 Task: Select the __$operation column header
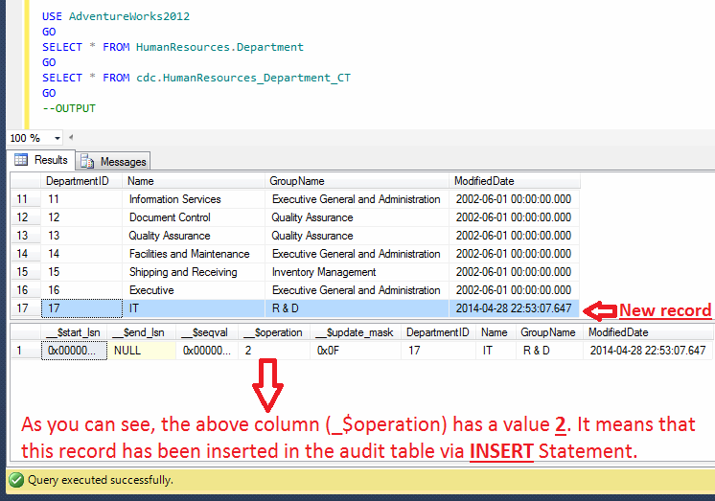coord(273,332)
